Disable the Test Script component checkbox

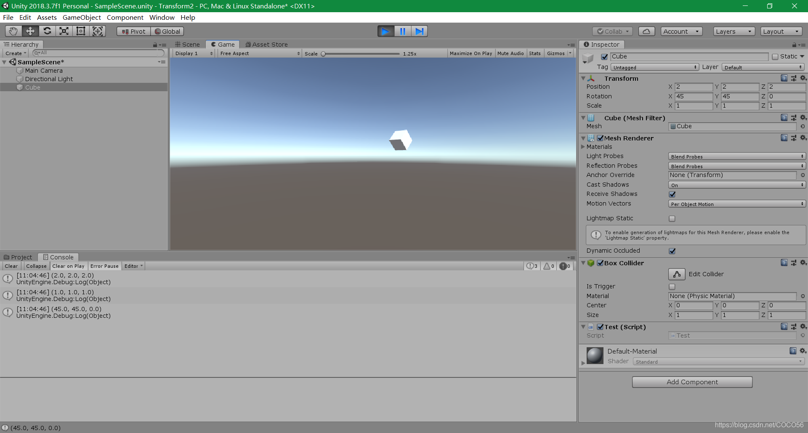click(x=600, y=327)
